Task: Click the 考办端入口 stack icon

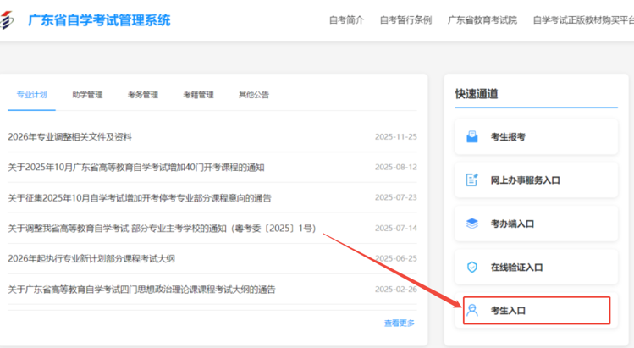Action: (472, 224)
